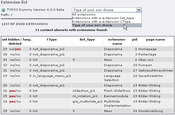Click 'Einzelmeldung' page name cell

click(x=156, y=111)
